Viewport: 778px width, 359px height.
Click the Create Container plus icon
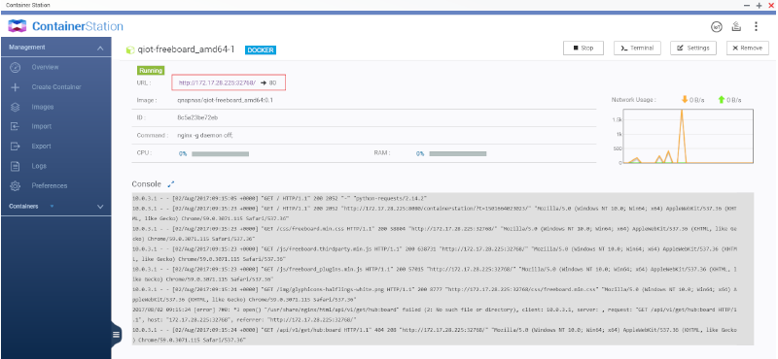(x=16, y=87)
